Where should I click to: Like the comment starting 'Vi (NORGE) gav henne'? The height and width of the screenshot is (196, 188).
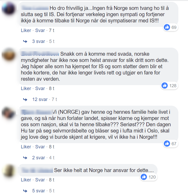26,147
